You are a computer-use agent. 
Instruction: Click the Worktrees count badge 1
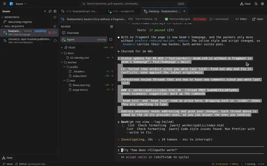[55, 17]
